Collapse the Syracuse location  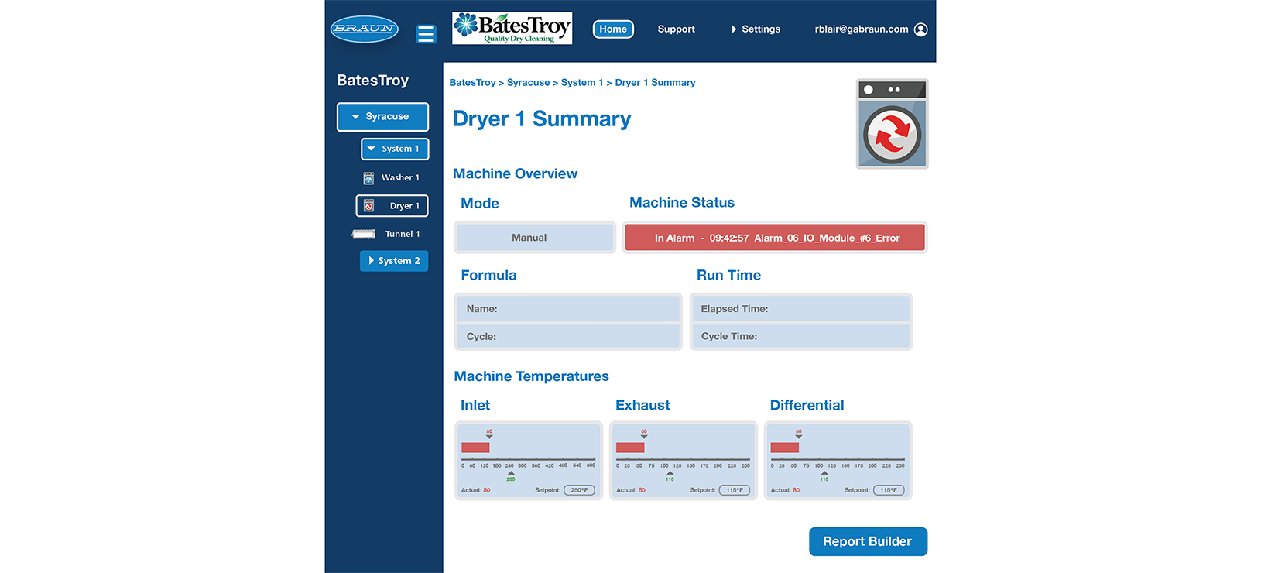[x=382, y=117]
